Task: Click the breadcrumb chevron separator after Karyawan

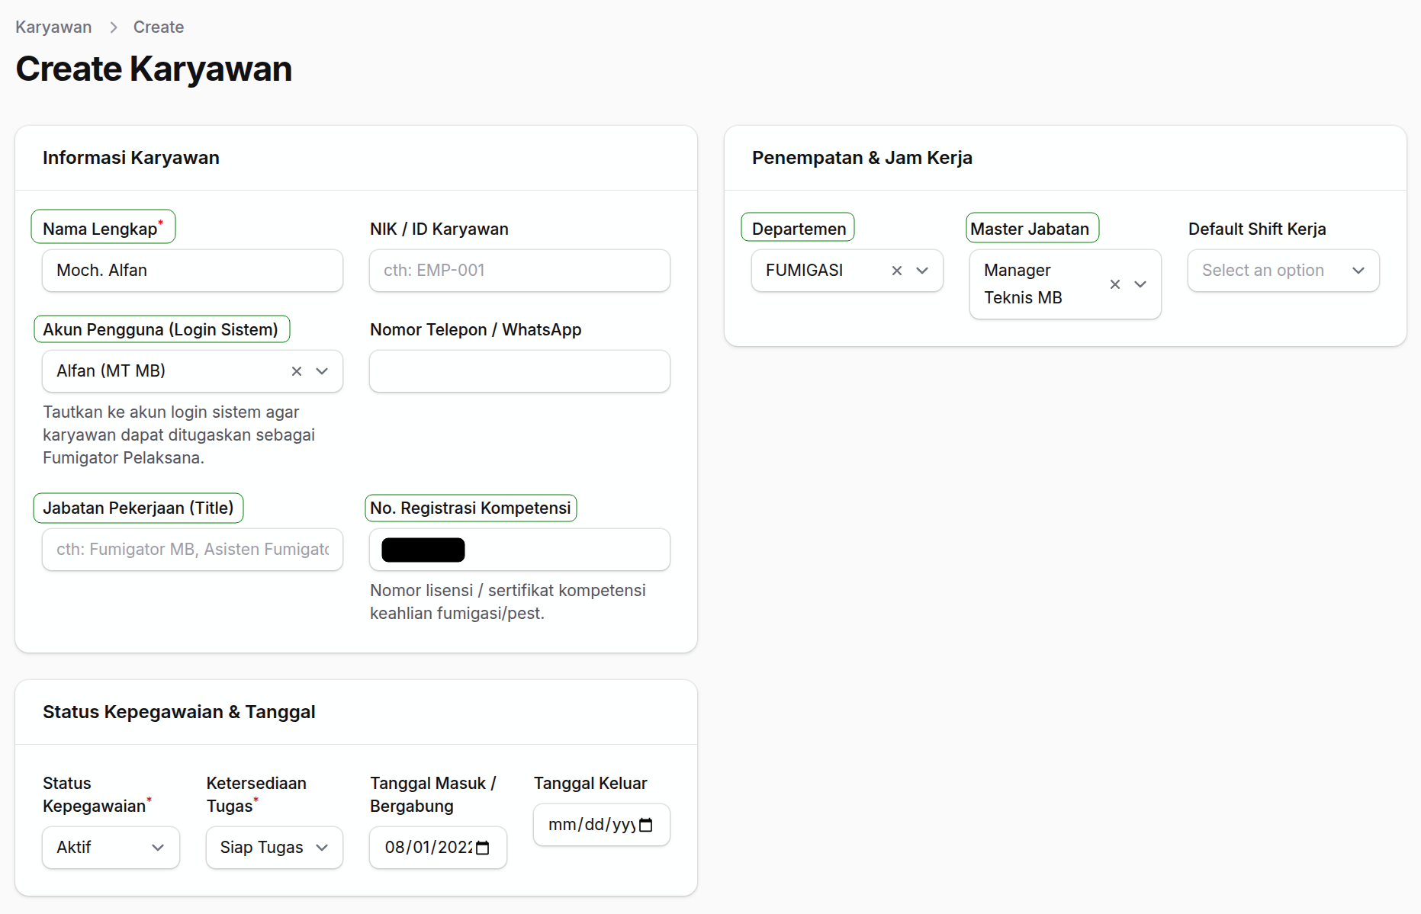Action: [114, 27]
